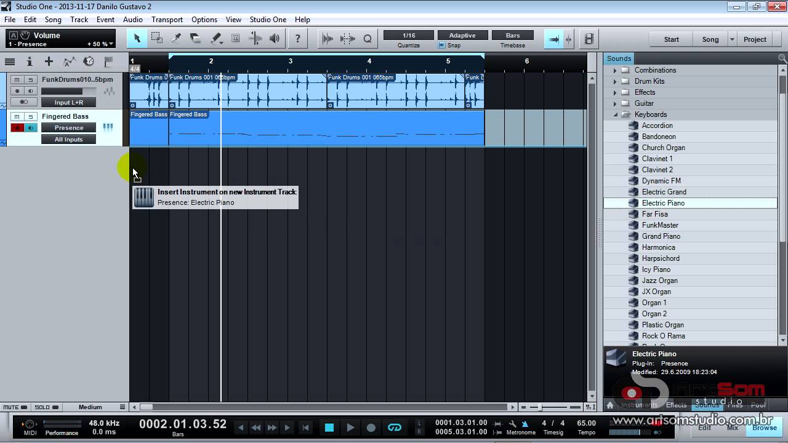Click the Record transport button
Screen dimensions: 788x443
coord(371,428)
